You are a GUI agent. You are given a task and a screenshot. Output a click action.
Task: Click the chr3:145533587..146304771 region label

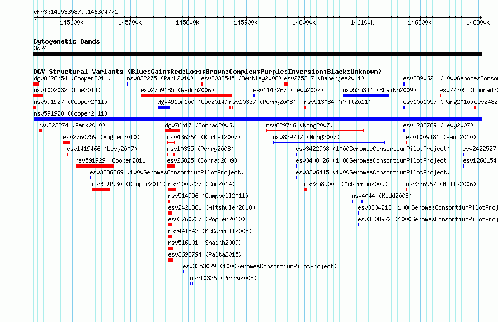pyautogui.click(x=76, y=12)
